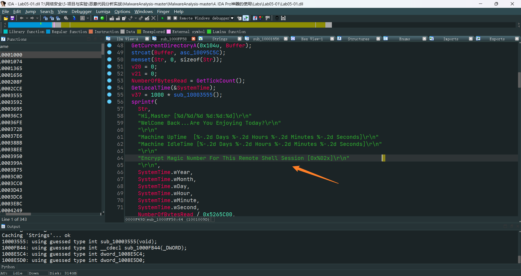Open the Lumina menu
The height and width of the screenshot is (276, 521).
pyautogui.click(x=103, y=11)
